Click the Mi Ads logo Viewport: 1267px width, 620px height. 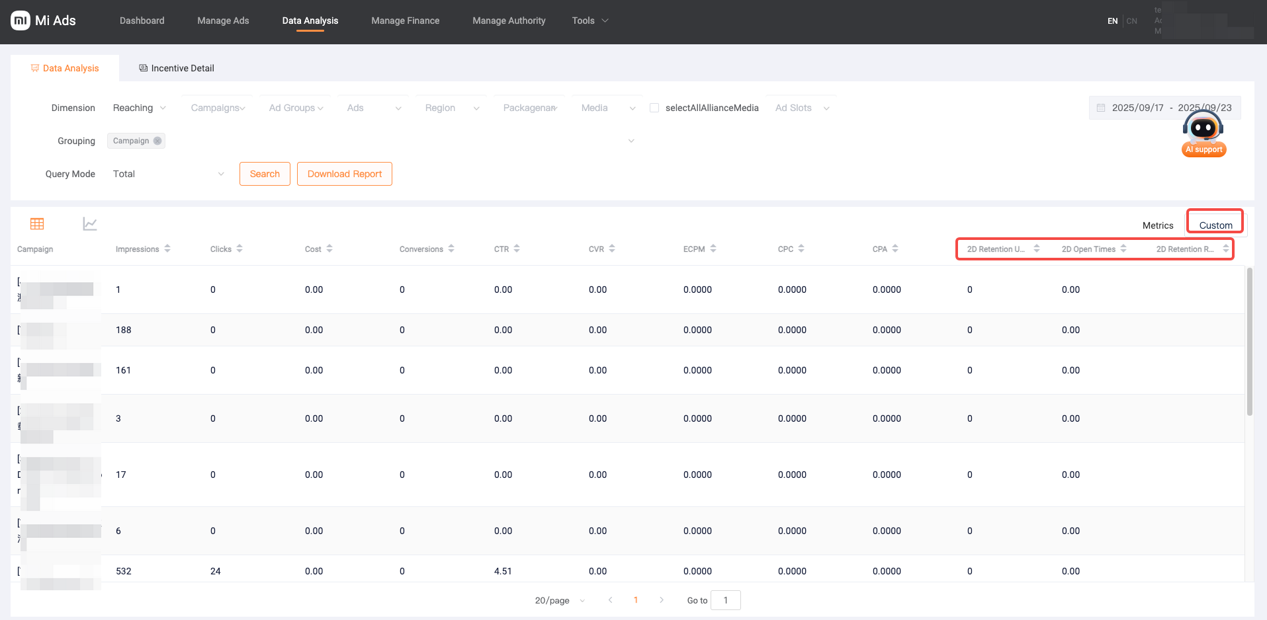click(44, 20)
